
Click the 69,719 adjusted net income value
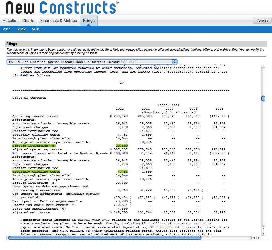pyautogui.click(x=219, y=212)
